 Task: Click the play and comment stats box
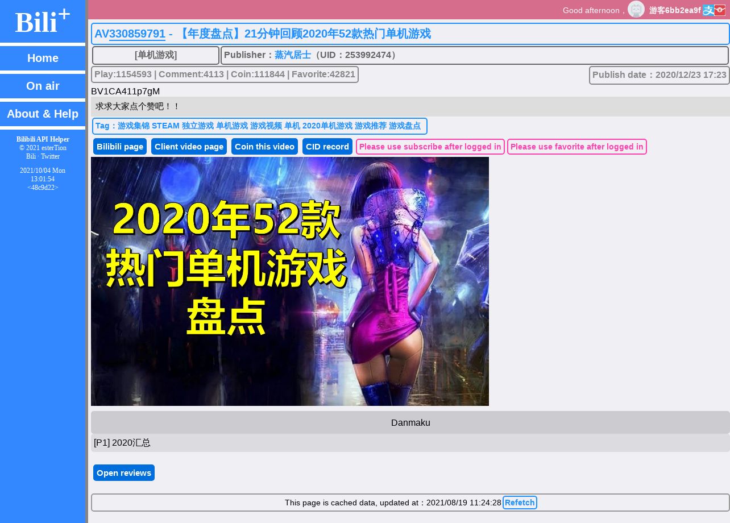[x=225, y=74]
